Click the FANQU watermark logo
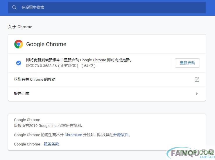Viewport: 215px width, 160px height. tap(191, 153)
